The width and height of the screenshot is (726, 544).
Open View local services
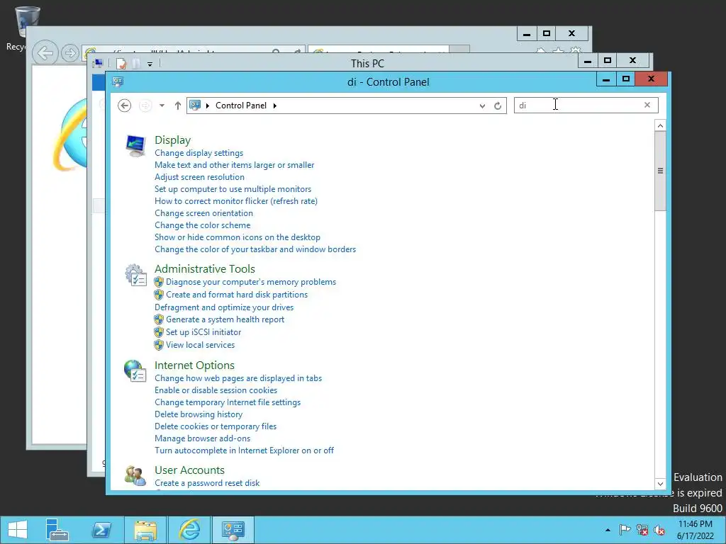click(x=200, y=345)
